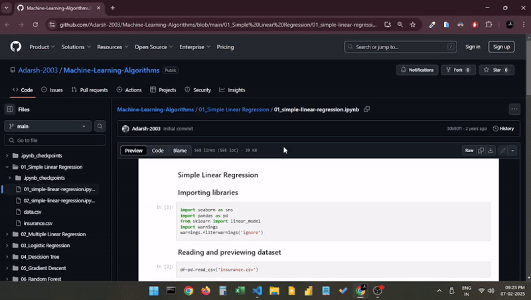The image size is (531, 300).
Task: Open the Calculator from taskbar
Action: pos(223,290)
